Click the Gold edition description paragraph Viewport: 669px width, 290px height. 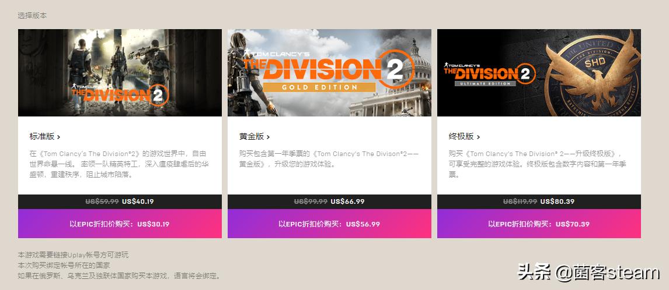pos(329,159)
